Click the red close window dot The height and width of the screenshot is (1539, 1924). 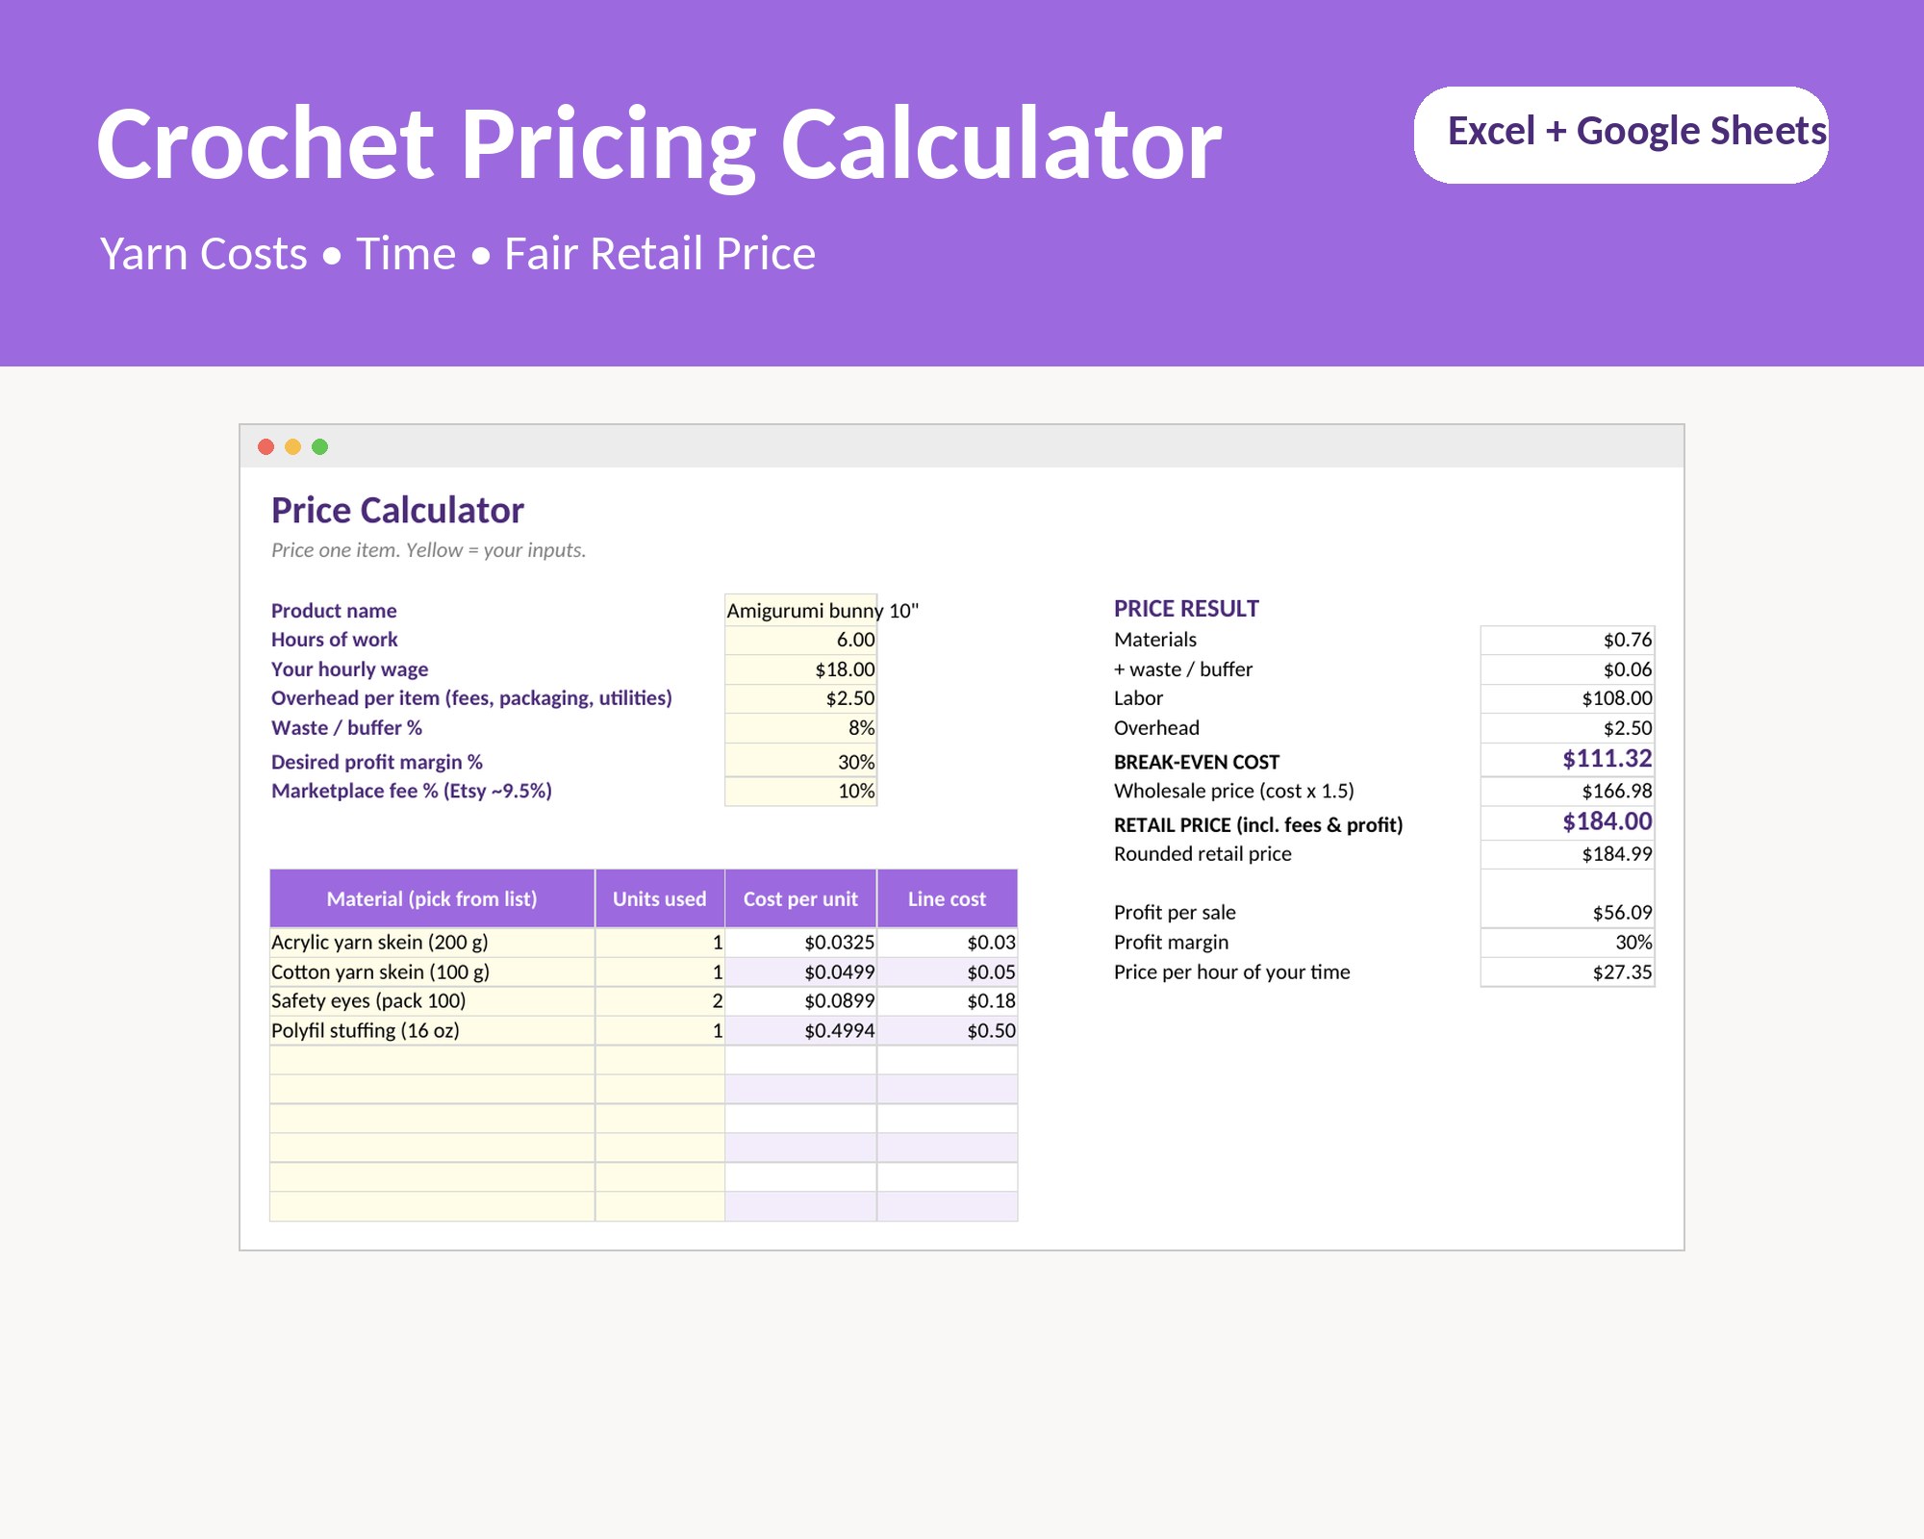(x=266, y=446)
